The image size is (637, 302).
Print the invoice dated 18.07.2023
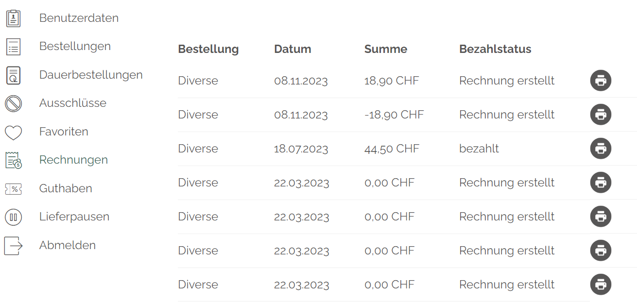point(601,149)
